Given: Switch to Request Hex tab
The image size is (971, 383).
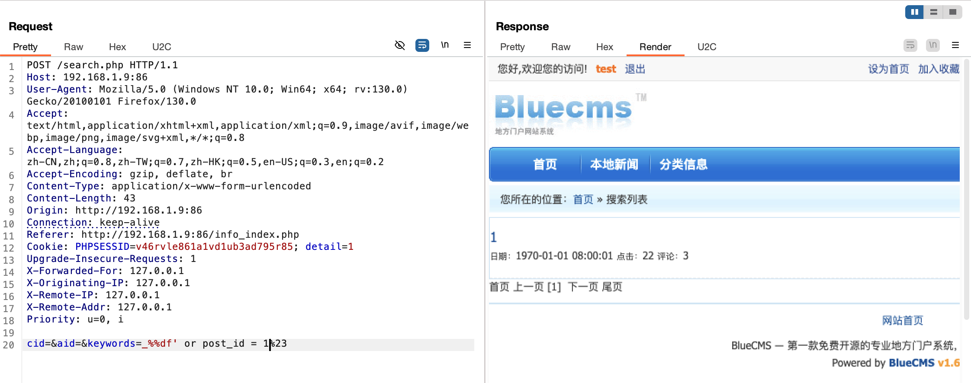Looking at the screenshot, I should tap(117, 47).
